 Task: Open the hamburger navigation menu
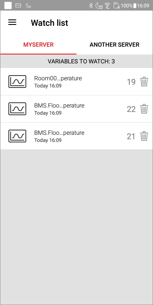coord(12,22)
